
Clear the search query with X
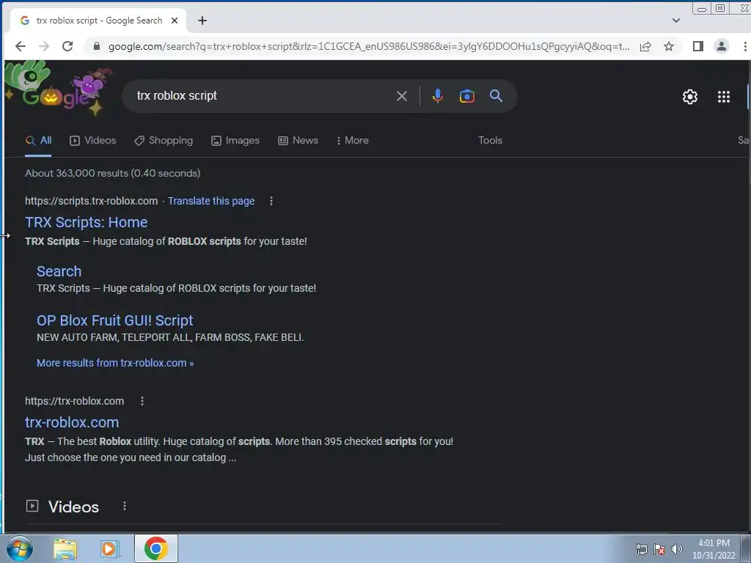(402, 96)
